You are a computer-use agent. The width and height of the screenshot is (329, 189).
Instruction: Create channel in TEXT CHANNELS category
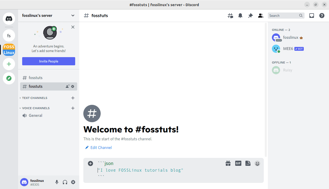(73, 98)
